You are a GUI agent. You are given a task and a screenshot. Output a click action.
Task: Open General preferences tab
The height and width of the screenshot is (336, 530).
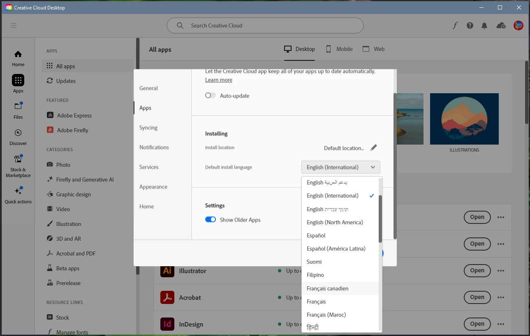(x=148, y=88)
